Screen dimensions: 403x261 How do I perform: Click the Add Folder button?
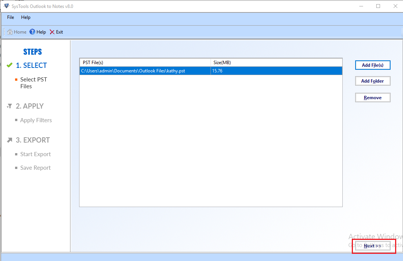[x=372, y=81]
